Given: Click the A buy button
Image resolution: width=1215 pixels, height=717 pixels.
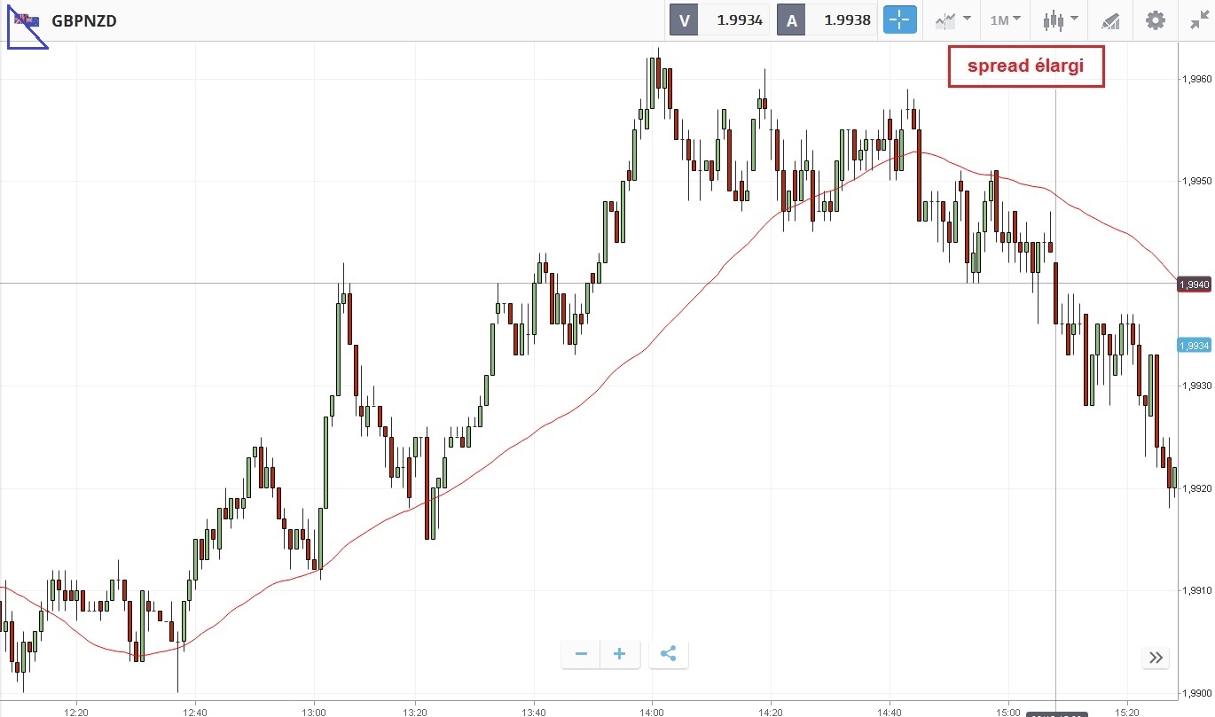Looking at the screenshot, I should pyautogui.click(x=791, y=19).
